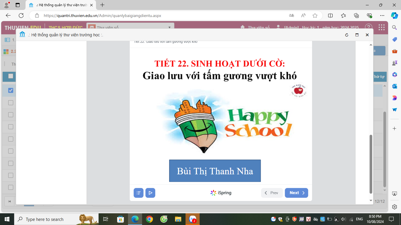The image size is (401, 225).
Task: Open Task View on the taskbar
Action: 106,219
